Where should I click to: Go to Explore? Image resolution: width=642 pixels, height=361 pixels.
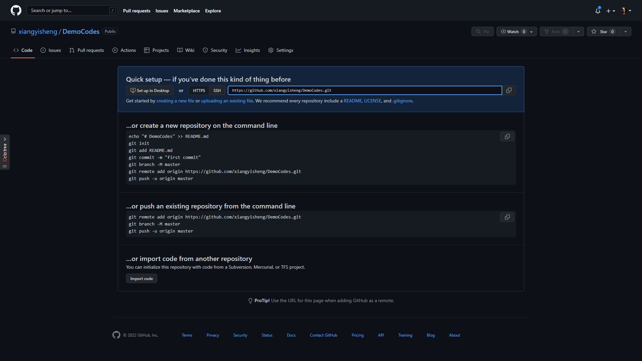click(x=213, y=11)
